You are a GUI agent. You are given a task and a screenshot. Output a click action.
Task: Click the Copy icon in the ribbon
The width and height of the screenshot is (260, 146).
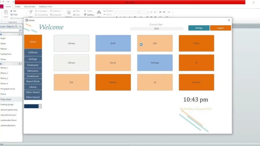coord(11,15)
